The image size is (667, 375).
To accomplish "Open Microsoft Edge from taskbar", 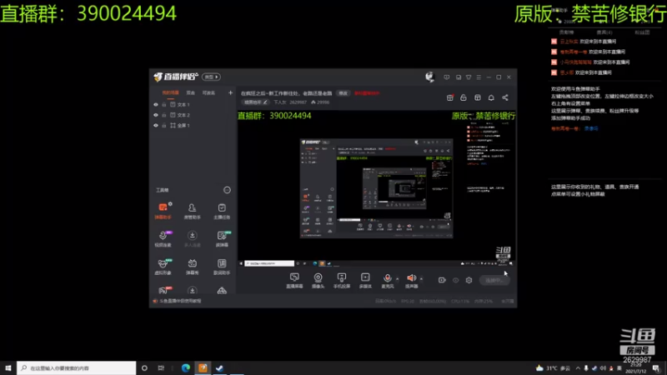I will 186,368.
